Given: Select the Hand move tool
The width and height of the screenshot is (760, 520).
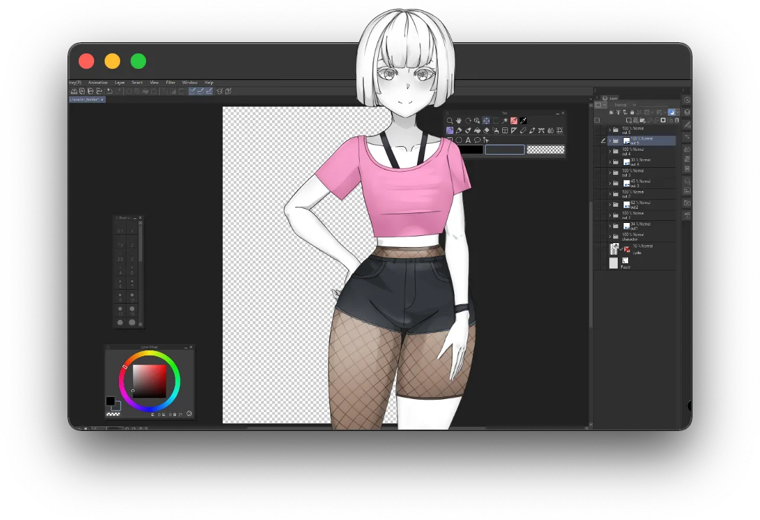Looking at the screenshot, I should (459, 121).
